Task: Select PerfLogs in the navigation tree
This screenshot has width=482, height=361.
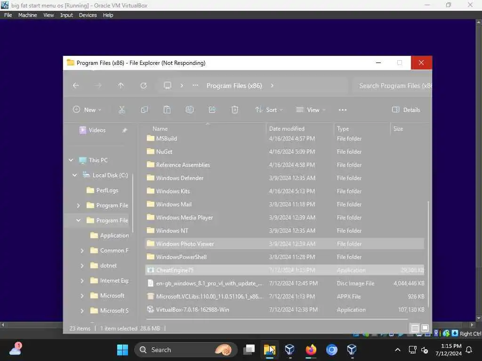Action: 107,190
